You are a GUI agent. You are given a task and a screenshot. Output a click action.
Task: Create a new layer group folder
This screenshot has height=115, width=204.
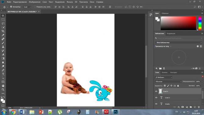click(191, 107)
